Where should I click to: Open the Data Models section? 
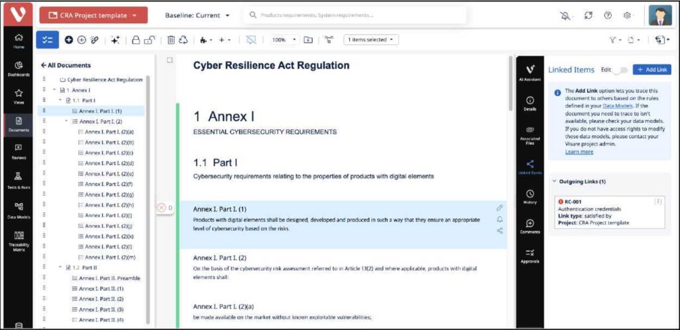[19, 209]
